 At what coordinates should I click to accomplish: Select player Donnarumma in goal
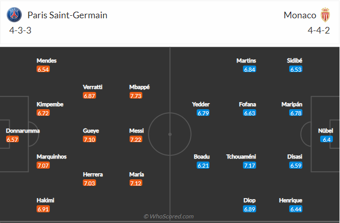[x=23, y=131]
